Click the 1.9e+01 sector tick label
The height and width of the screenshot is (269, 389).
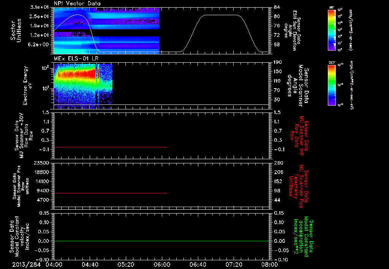pyautogui.click(x=40, y=26)
